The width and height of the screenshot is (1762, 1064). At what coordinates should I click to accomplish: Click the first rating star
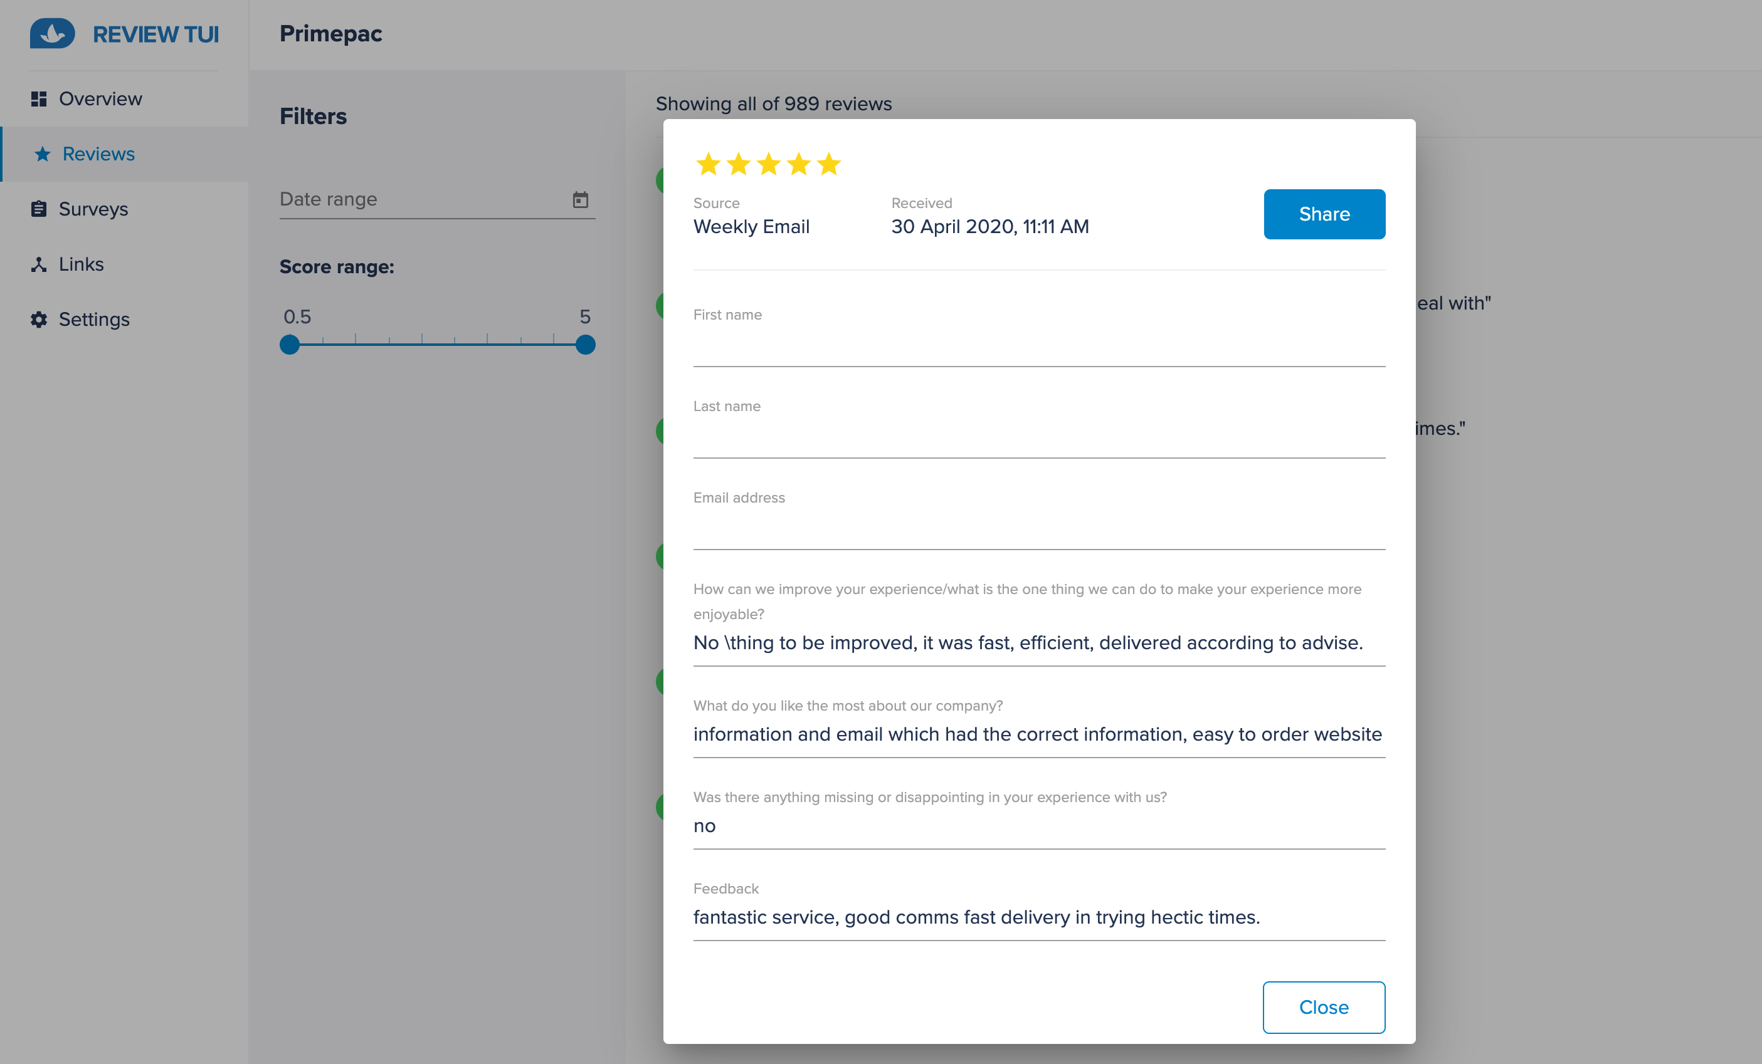708,164
